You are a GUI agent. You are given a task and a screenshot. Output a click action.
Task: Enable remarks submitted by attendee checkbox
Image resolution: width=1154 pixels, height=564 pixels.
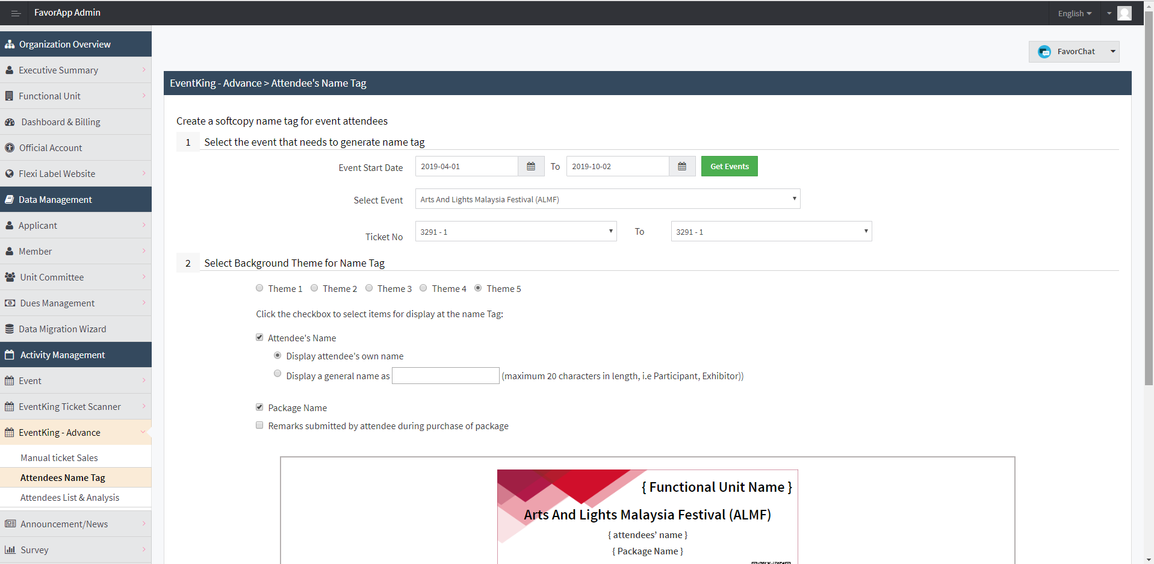tap(259, 426)
